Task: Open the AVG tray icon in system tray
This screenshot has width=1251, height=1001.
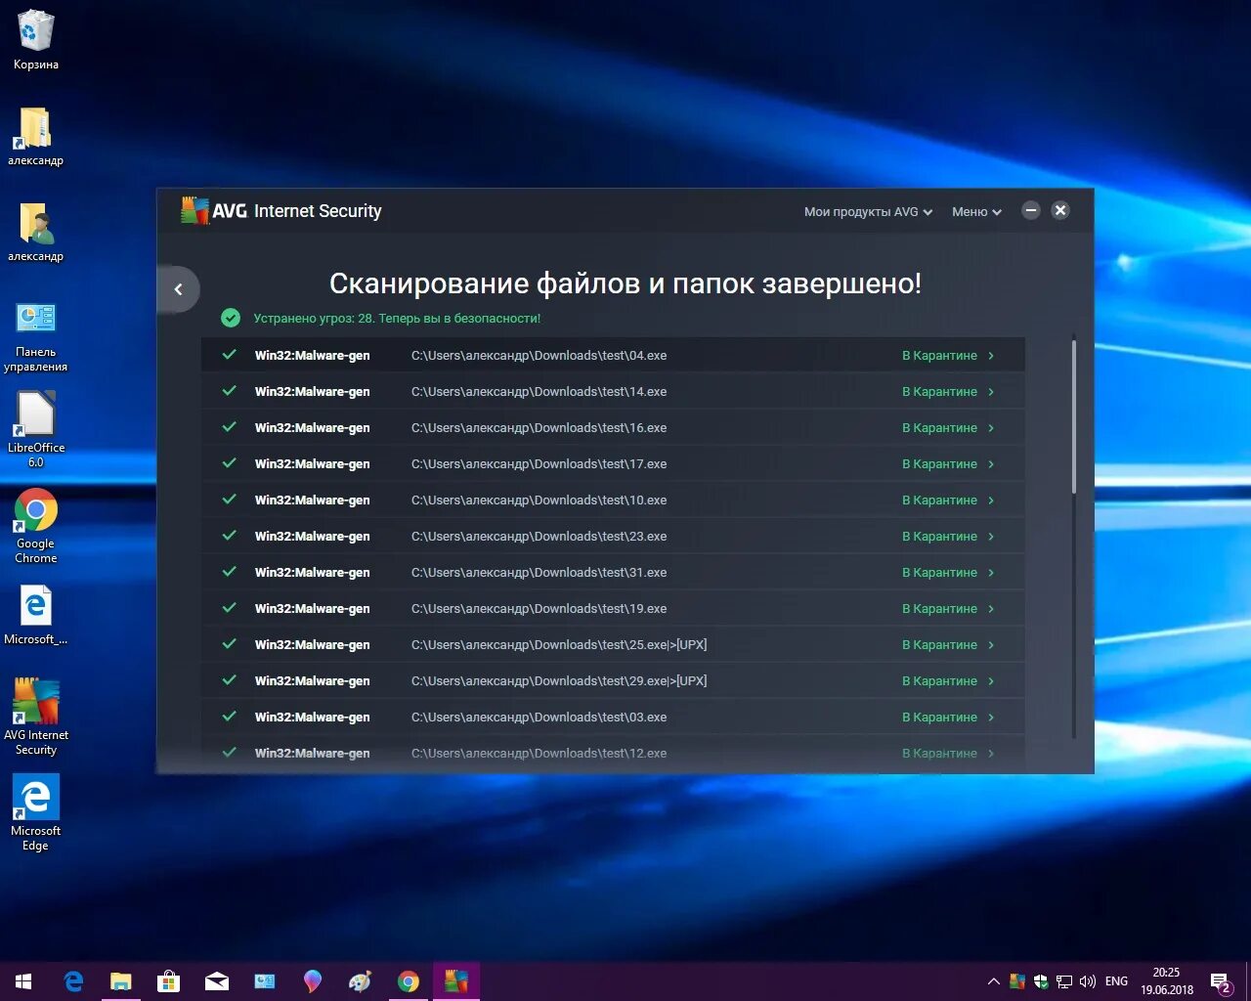Action: point(1017,981)
